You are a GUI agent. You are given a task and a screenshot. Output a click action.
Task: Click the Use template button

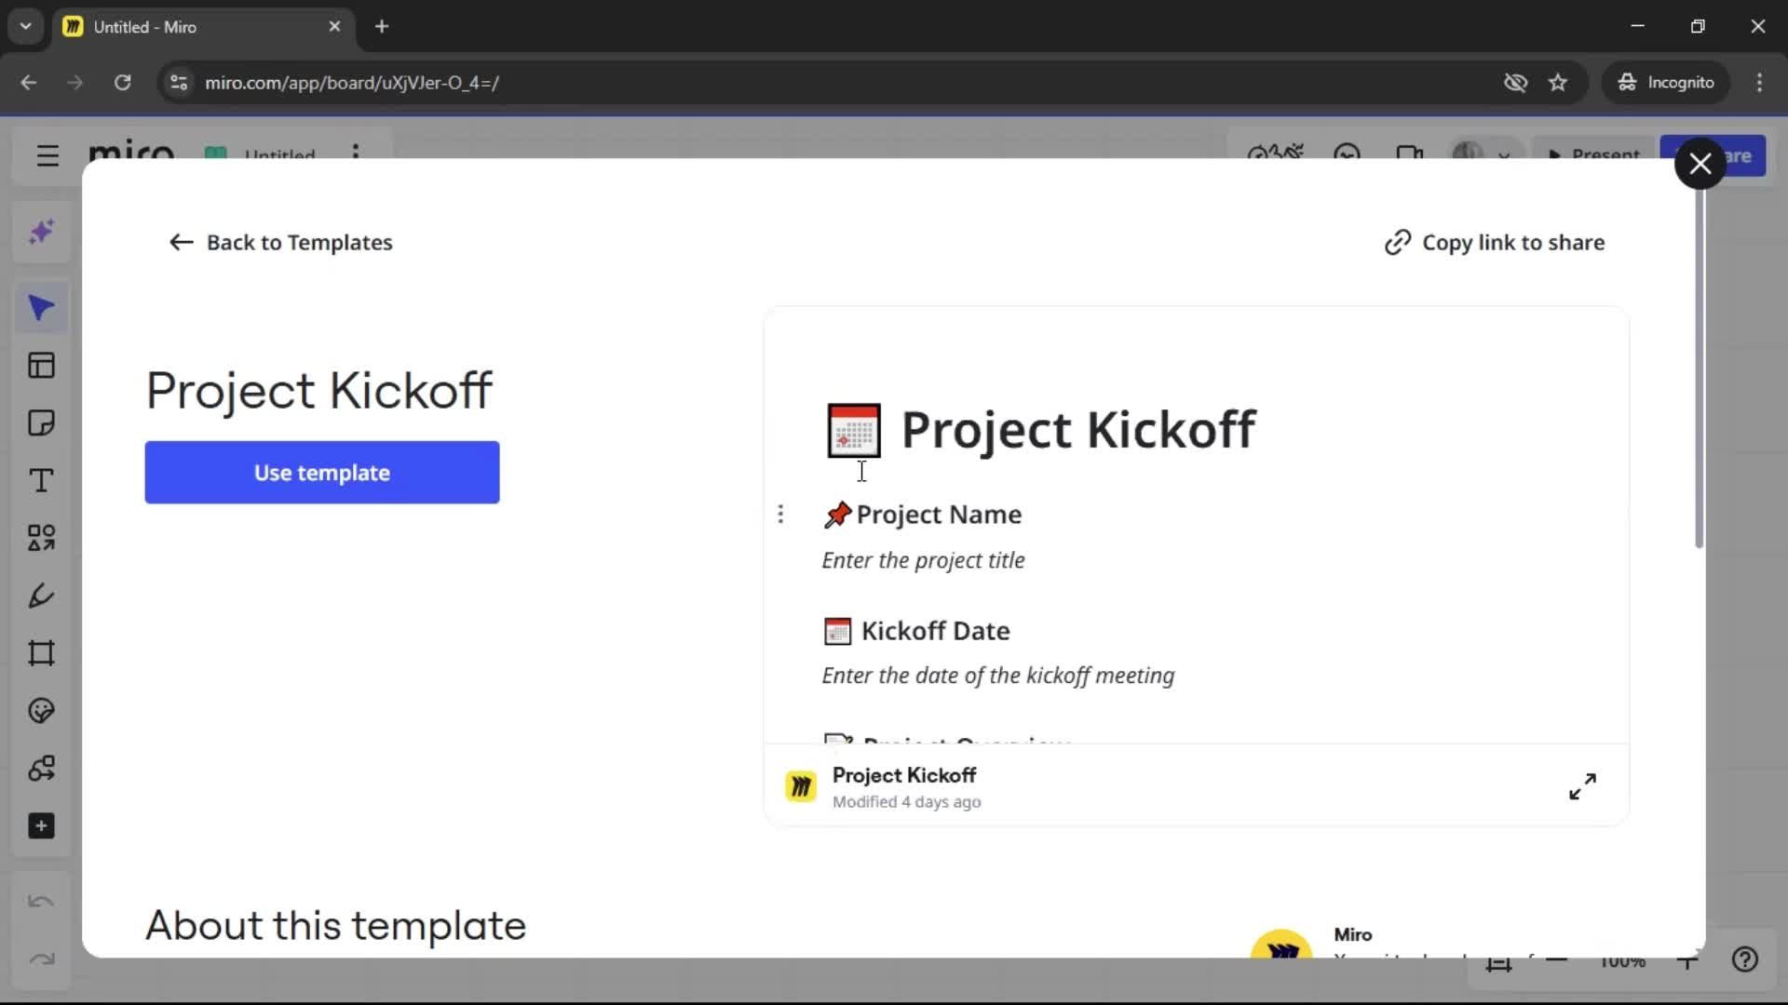pyautogui.click(x=321, y=473)
